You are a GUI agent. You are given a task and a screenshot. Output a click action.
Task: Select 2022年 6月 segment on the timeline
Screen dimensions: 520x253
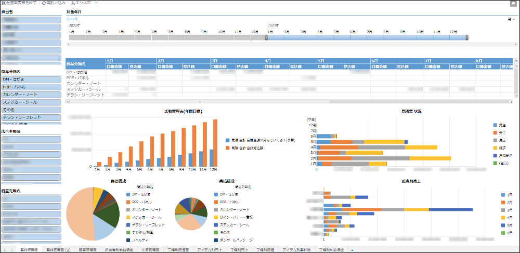pos(160,38)
